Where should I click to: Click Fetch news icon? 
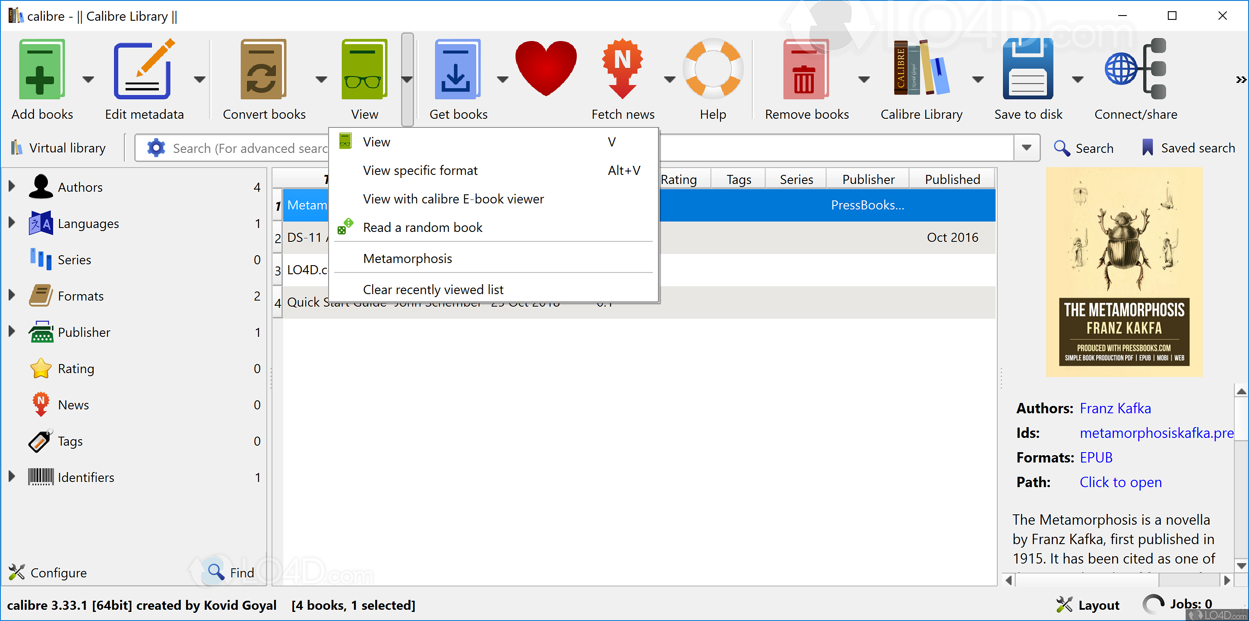(622, 70)
